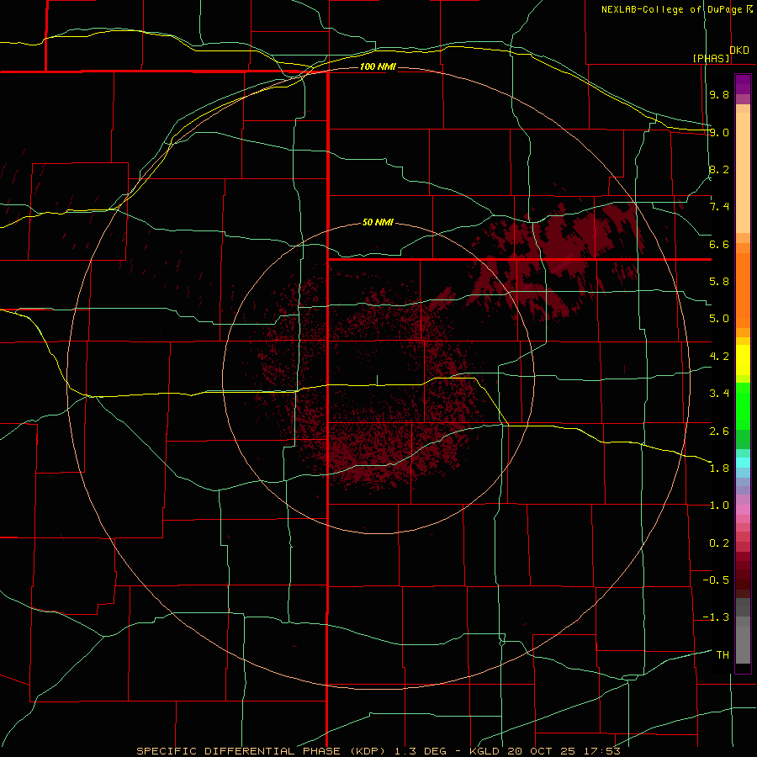
Task: Click the 1.8 scale value
Action: click(x=719, y=468)
